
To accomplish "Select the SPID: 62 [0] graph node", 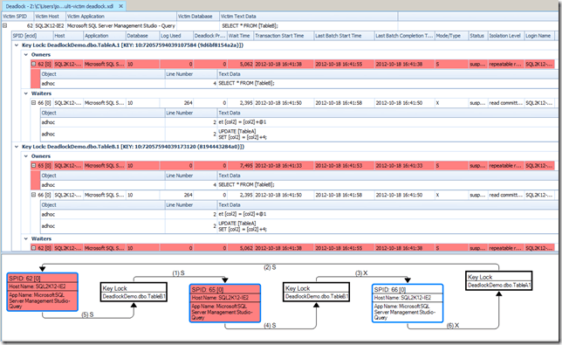I will (42, 292).
